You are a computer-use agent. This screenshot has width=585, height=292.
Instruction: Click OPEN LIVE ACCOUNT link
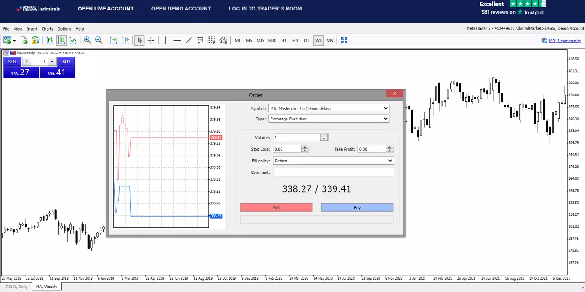pyautogui.click(x=106, y=9)
